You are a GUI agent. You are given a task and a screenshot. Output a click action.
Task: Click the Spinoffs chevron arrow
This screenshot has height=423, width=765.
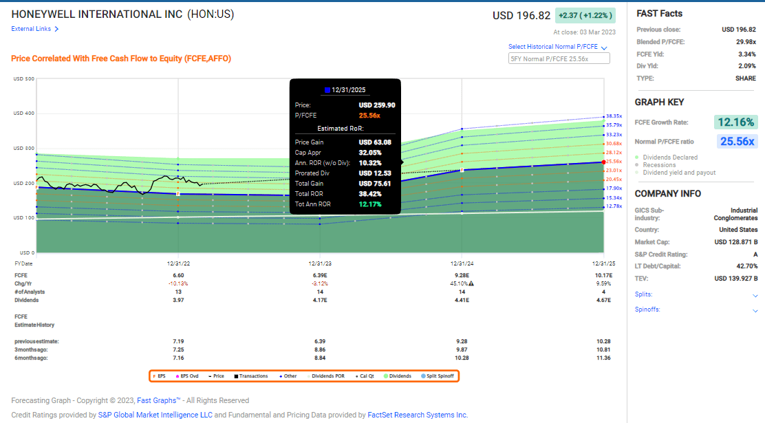pyautogui.click(x=755, y=311)
